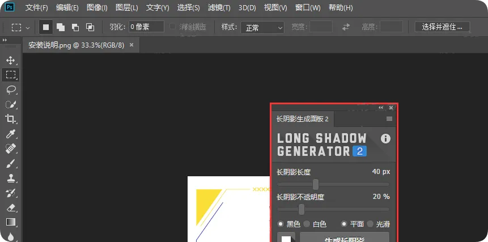Select the Eraser tool
Image resolution: width=488 pixels, height=242 pixels.
[x=11, y=207]
